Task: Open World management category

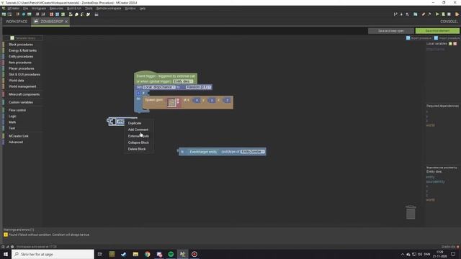Action: pyautogui.click(x=22, y=86)
